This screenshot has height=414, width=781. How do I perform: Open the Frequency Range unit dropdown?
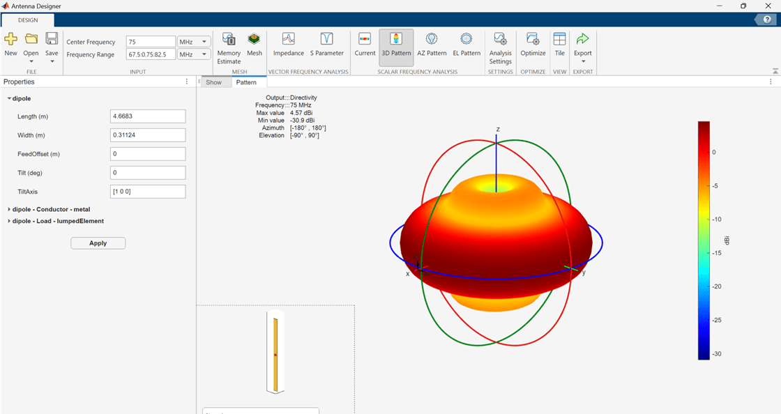coord(194,54)
